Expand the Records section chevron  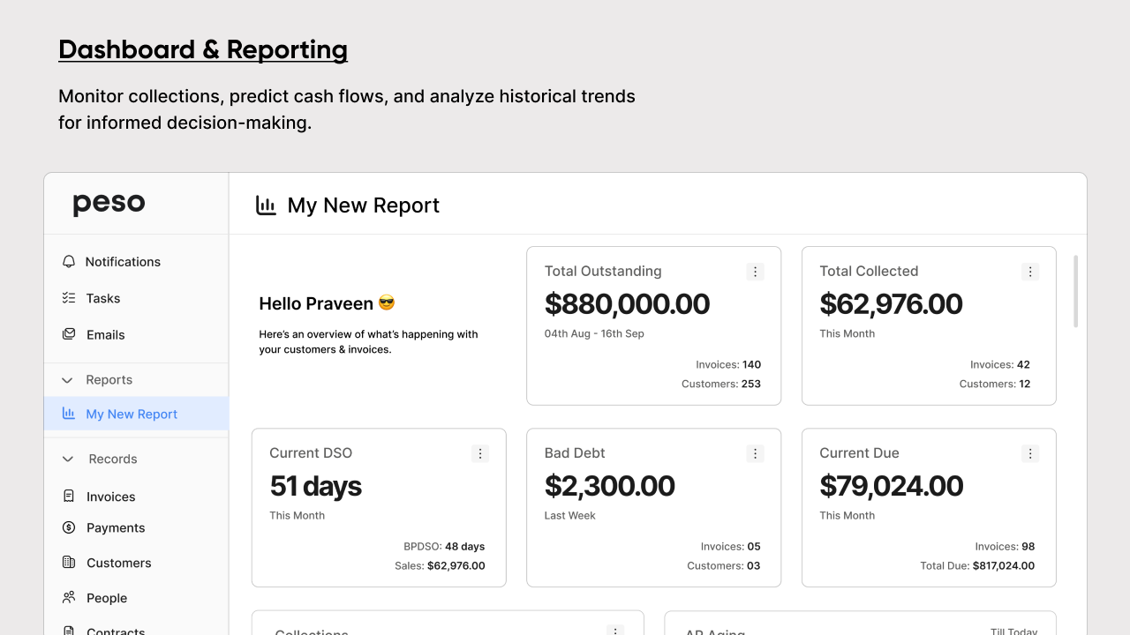pos(67,459)
